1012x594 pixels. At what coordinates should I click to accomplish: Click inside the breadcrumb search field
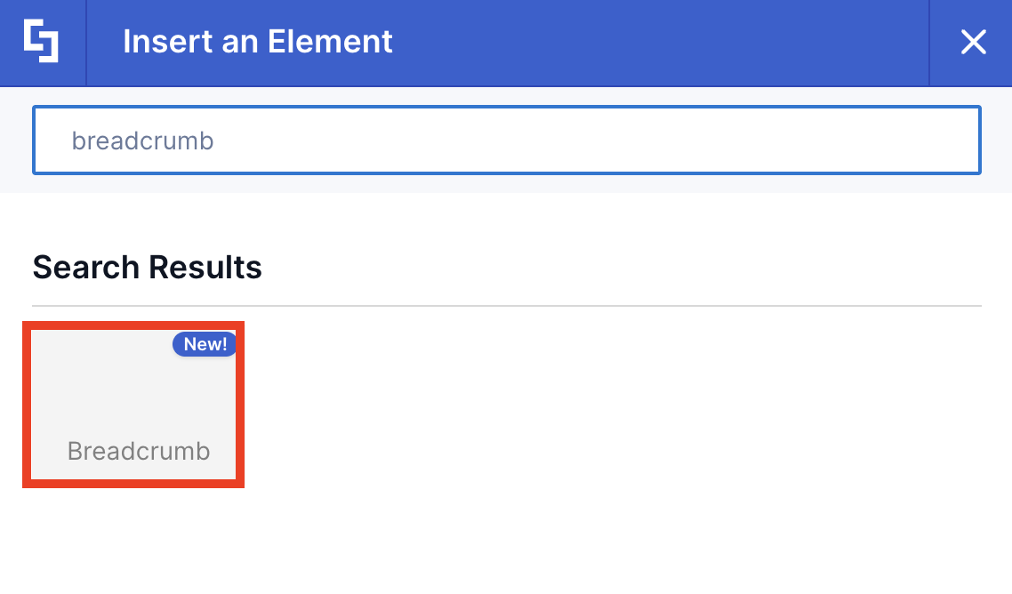[x=505, y=140]
